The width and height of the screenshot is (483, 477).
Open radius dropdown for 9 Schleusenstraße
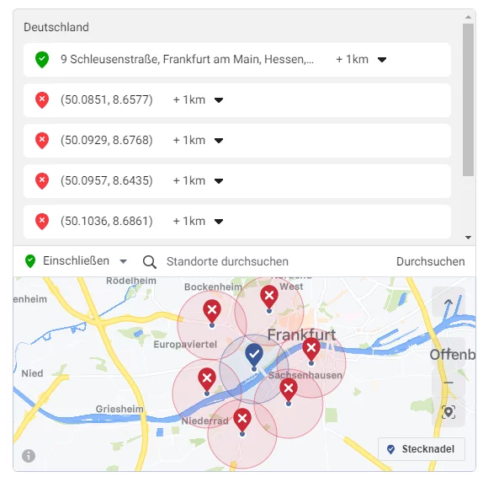382,60
